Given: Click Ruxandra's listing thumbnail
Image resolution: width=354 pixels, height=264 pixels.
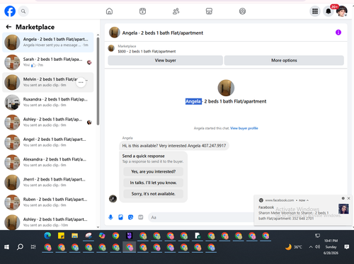Looking at the screenshot, I should pos(12,103).
